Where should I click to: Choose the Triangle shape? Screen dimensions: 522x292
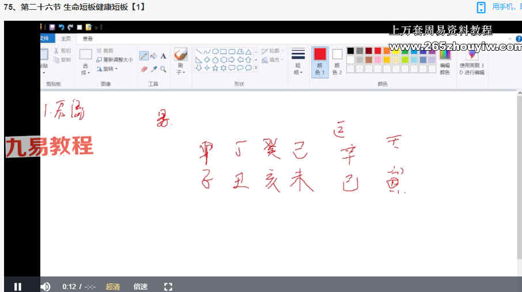[x=248, y=52]
